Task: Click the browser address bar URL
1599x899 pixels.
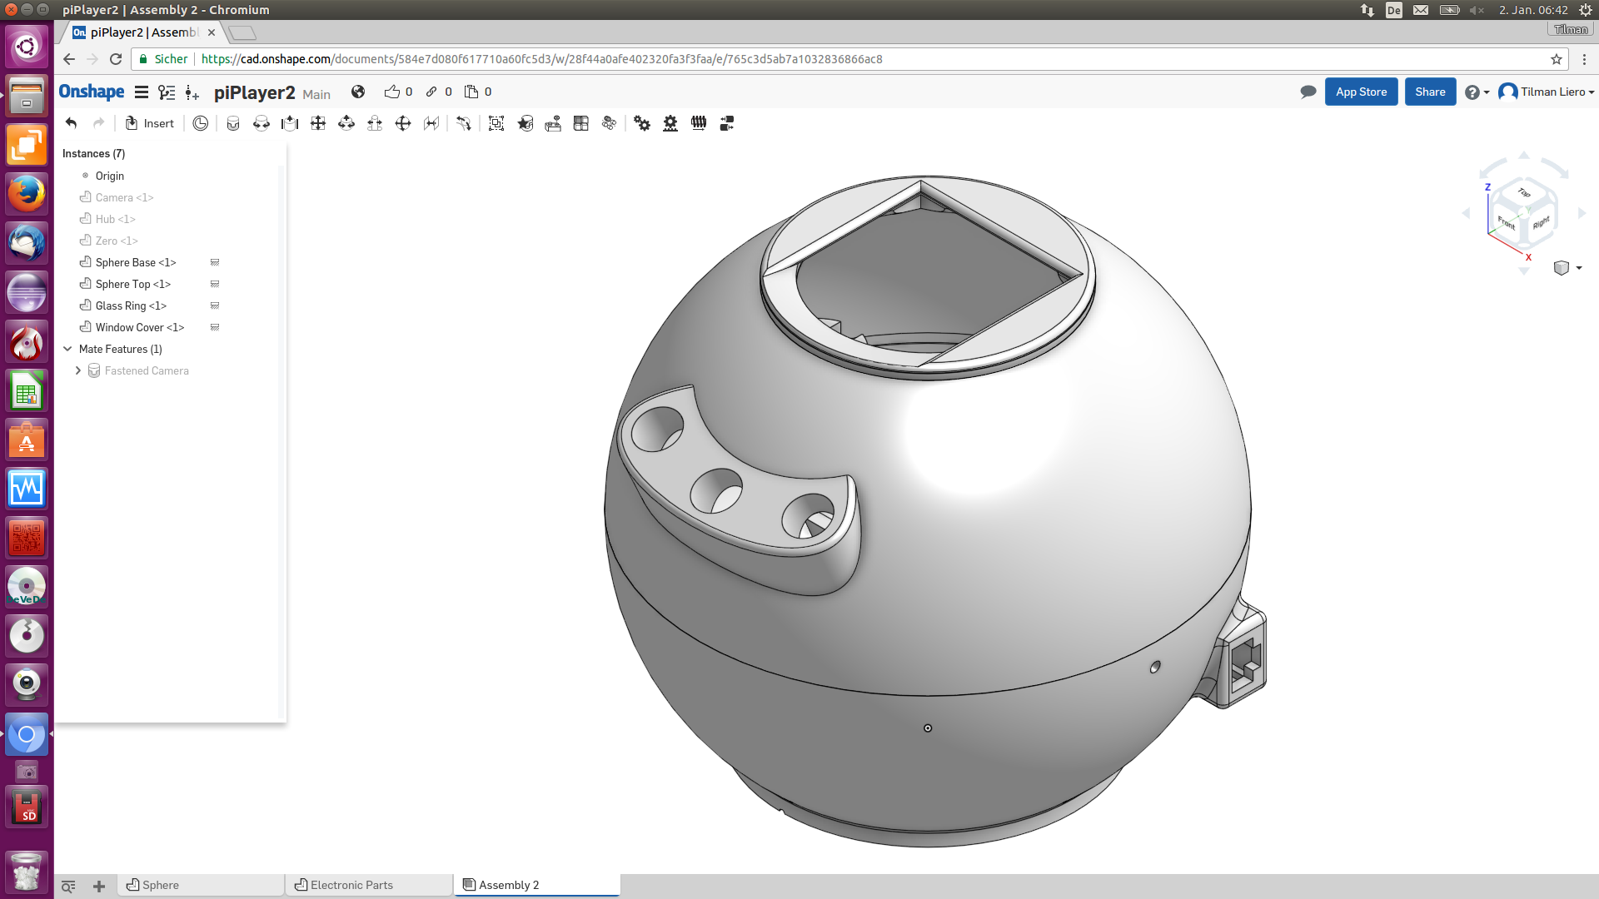Action: pyautogui.click(x=541, y=59)
